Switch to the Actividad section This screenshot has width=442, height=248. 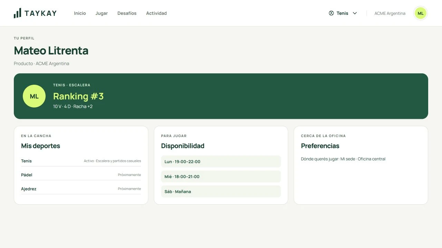[x=156, y=13]
